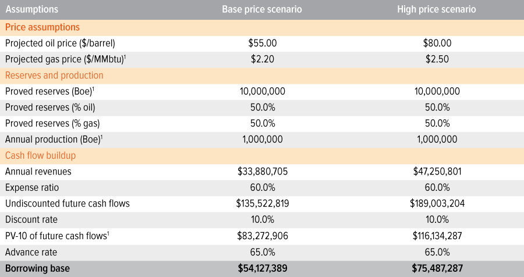Click the $75,487,287 borrowing base value
The height and width of the screenshot is (277, 524).
tap(437, 268)
